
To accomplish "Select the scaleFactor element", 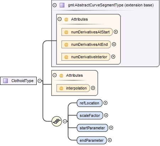I will (x=90, y=115).
